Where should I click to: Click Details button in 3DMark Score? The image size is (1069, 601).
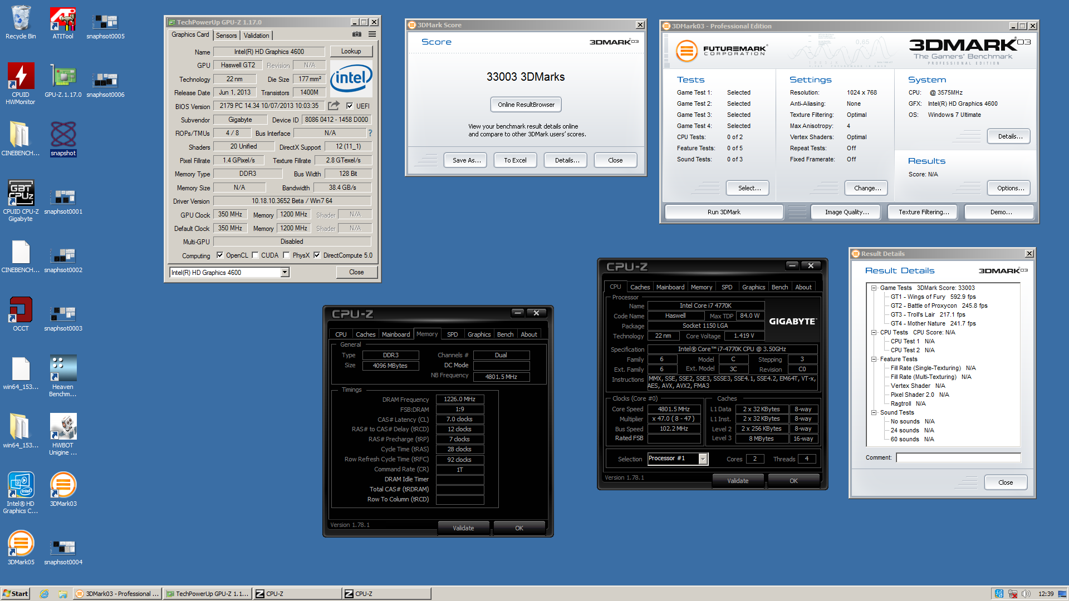click(x=566, y=160)
